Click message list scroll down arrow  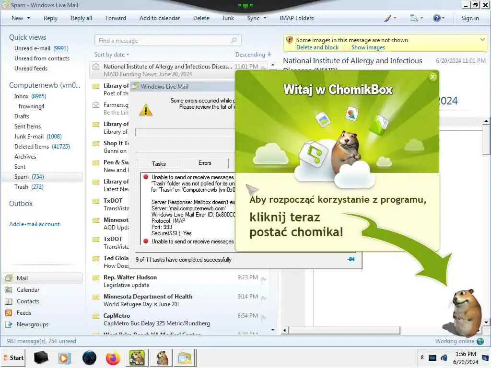pyautogui.click(x=273, y=330)
